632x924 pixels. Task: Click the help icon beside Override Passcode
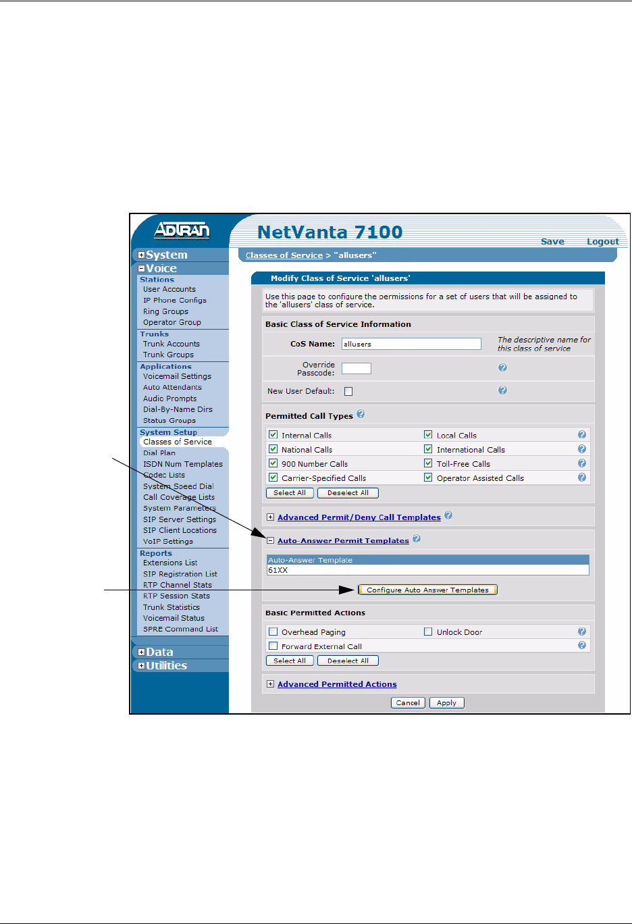pyautogui.click(x=502, y=367)
